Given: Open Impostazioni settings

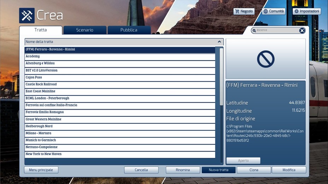Looking at the screenshot, I should [x=307, y=11].
